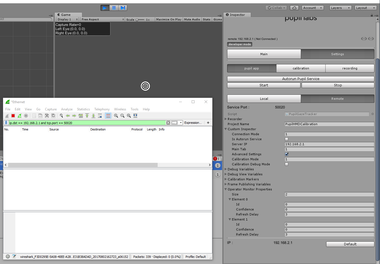
Task: Open the Account dropdown
Action: pyautogui.click(x=313, y=8)
